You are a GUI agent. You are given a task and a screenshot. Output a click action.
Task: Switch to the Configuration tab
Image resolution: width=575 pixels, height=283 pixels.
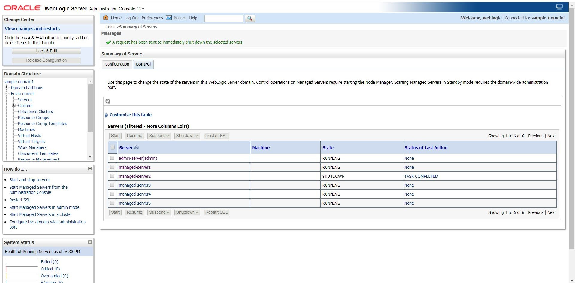click(117, 64)
